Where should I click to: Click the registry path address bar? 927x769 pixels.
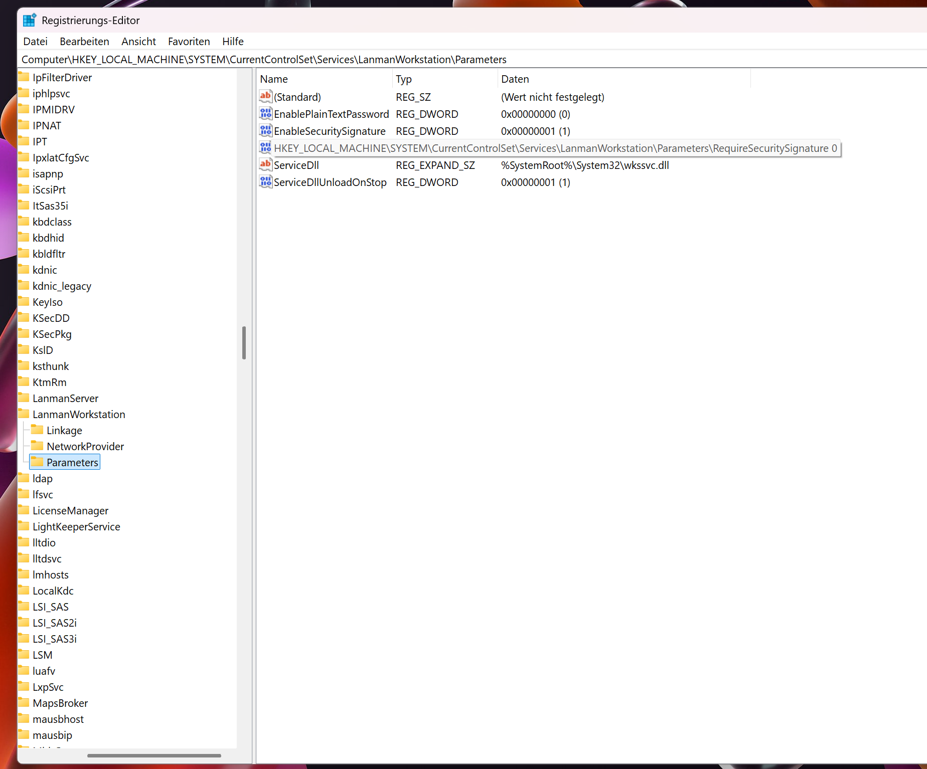tap(472, 59)
